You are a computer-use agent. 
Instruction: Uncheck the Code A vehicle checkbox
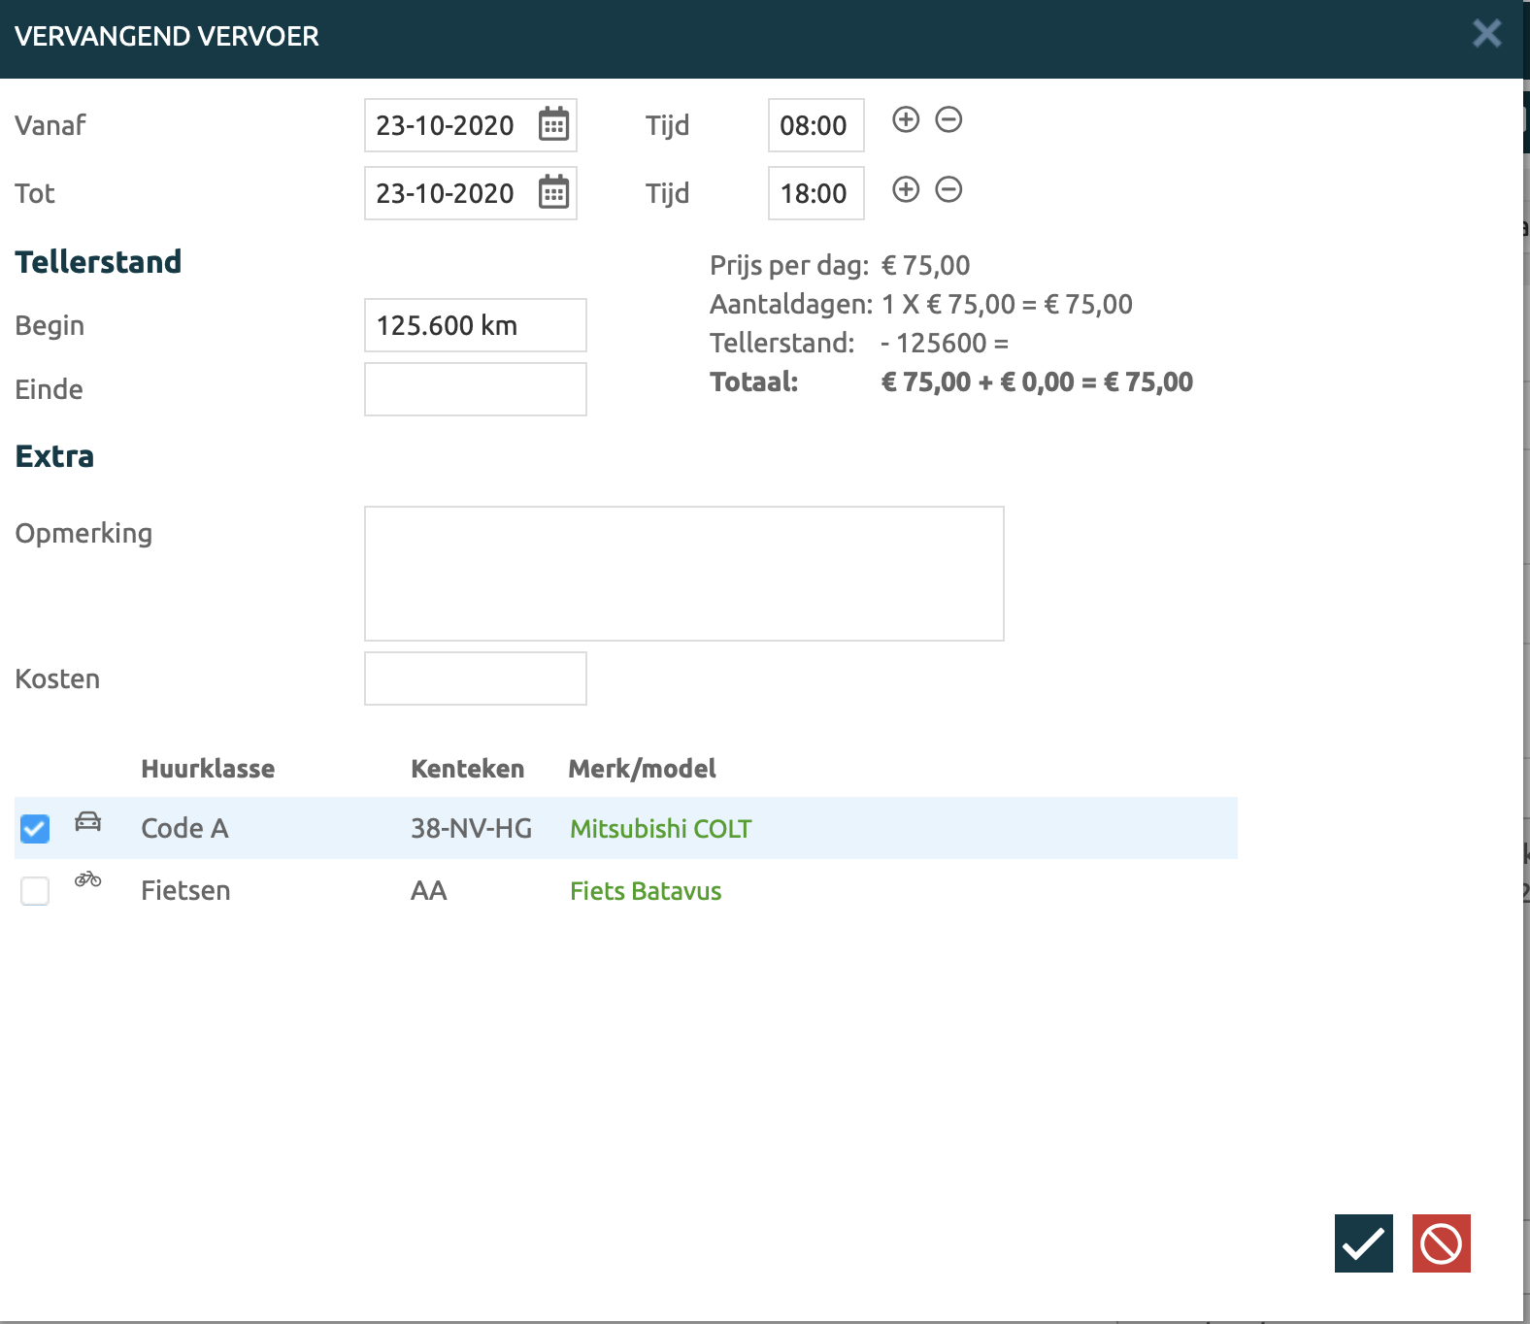35,829
